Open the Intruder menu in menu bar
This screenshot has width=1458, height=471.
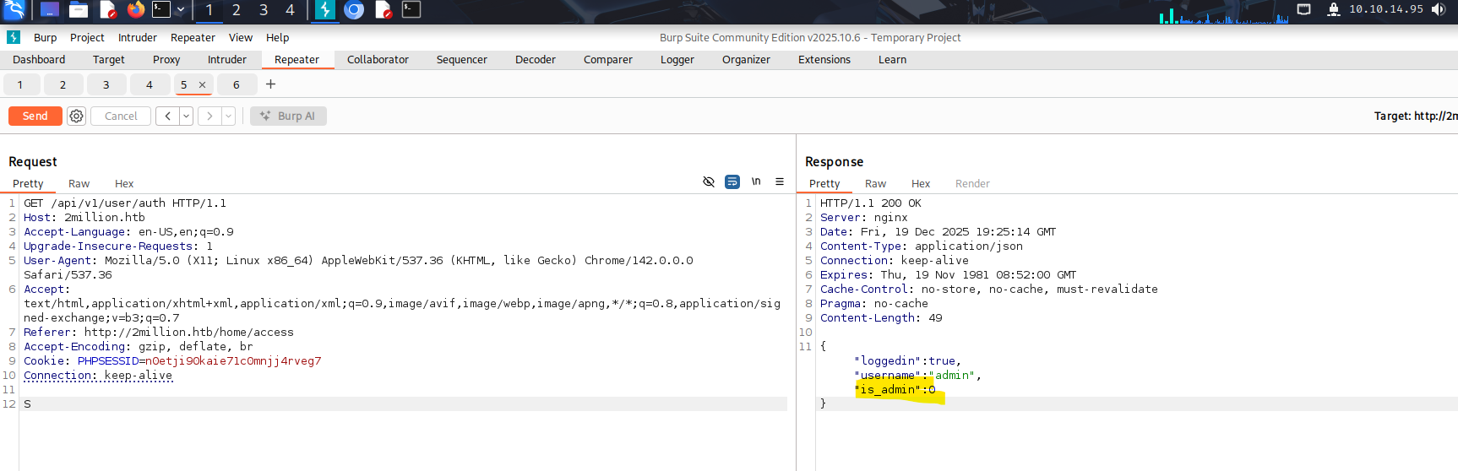(137, 38)
